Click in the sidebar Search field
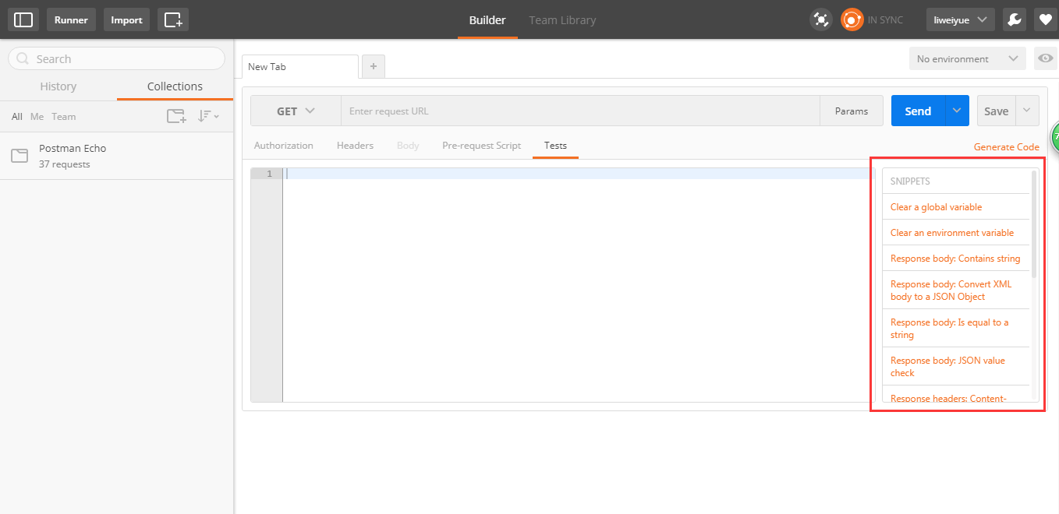This screenshot has width=1059, height=514. 116,58
